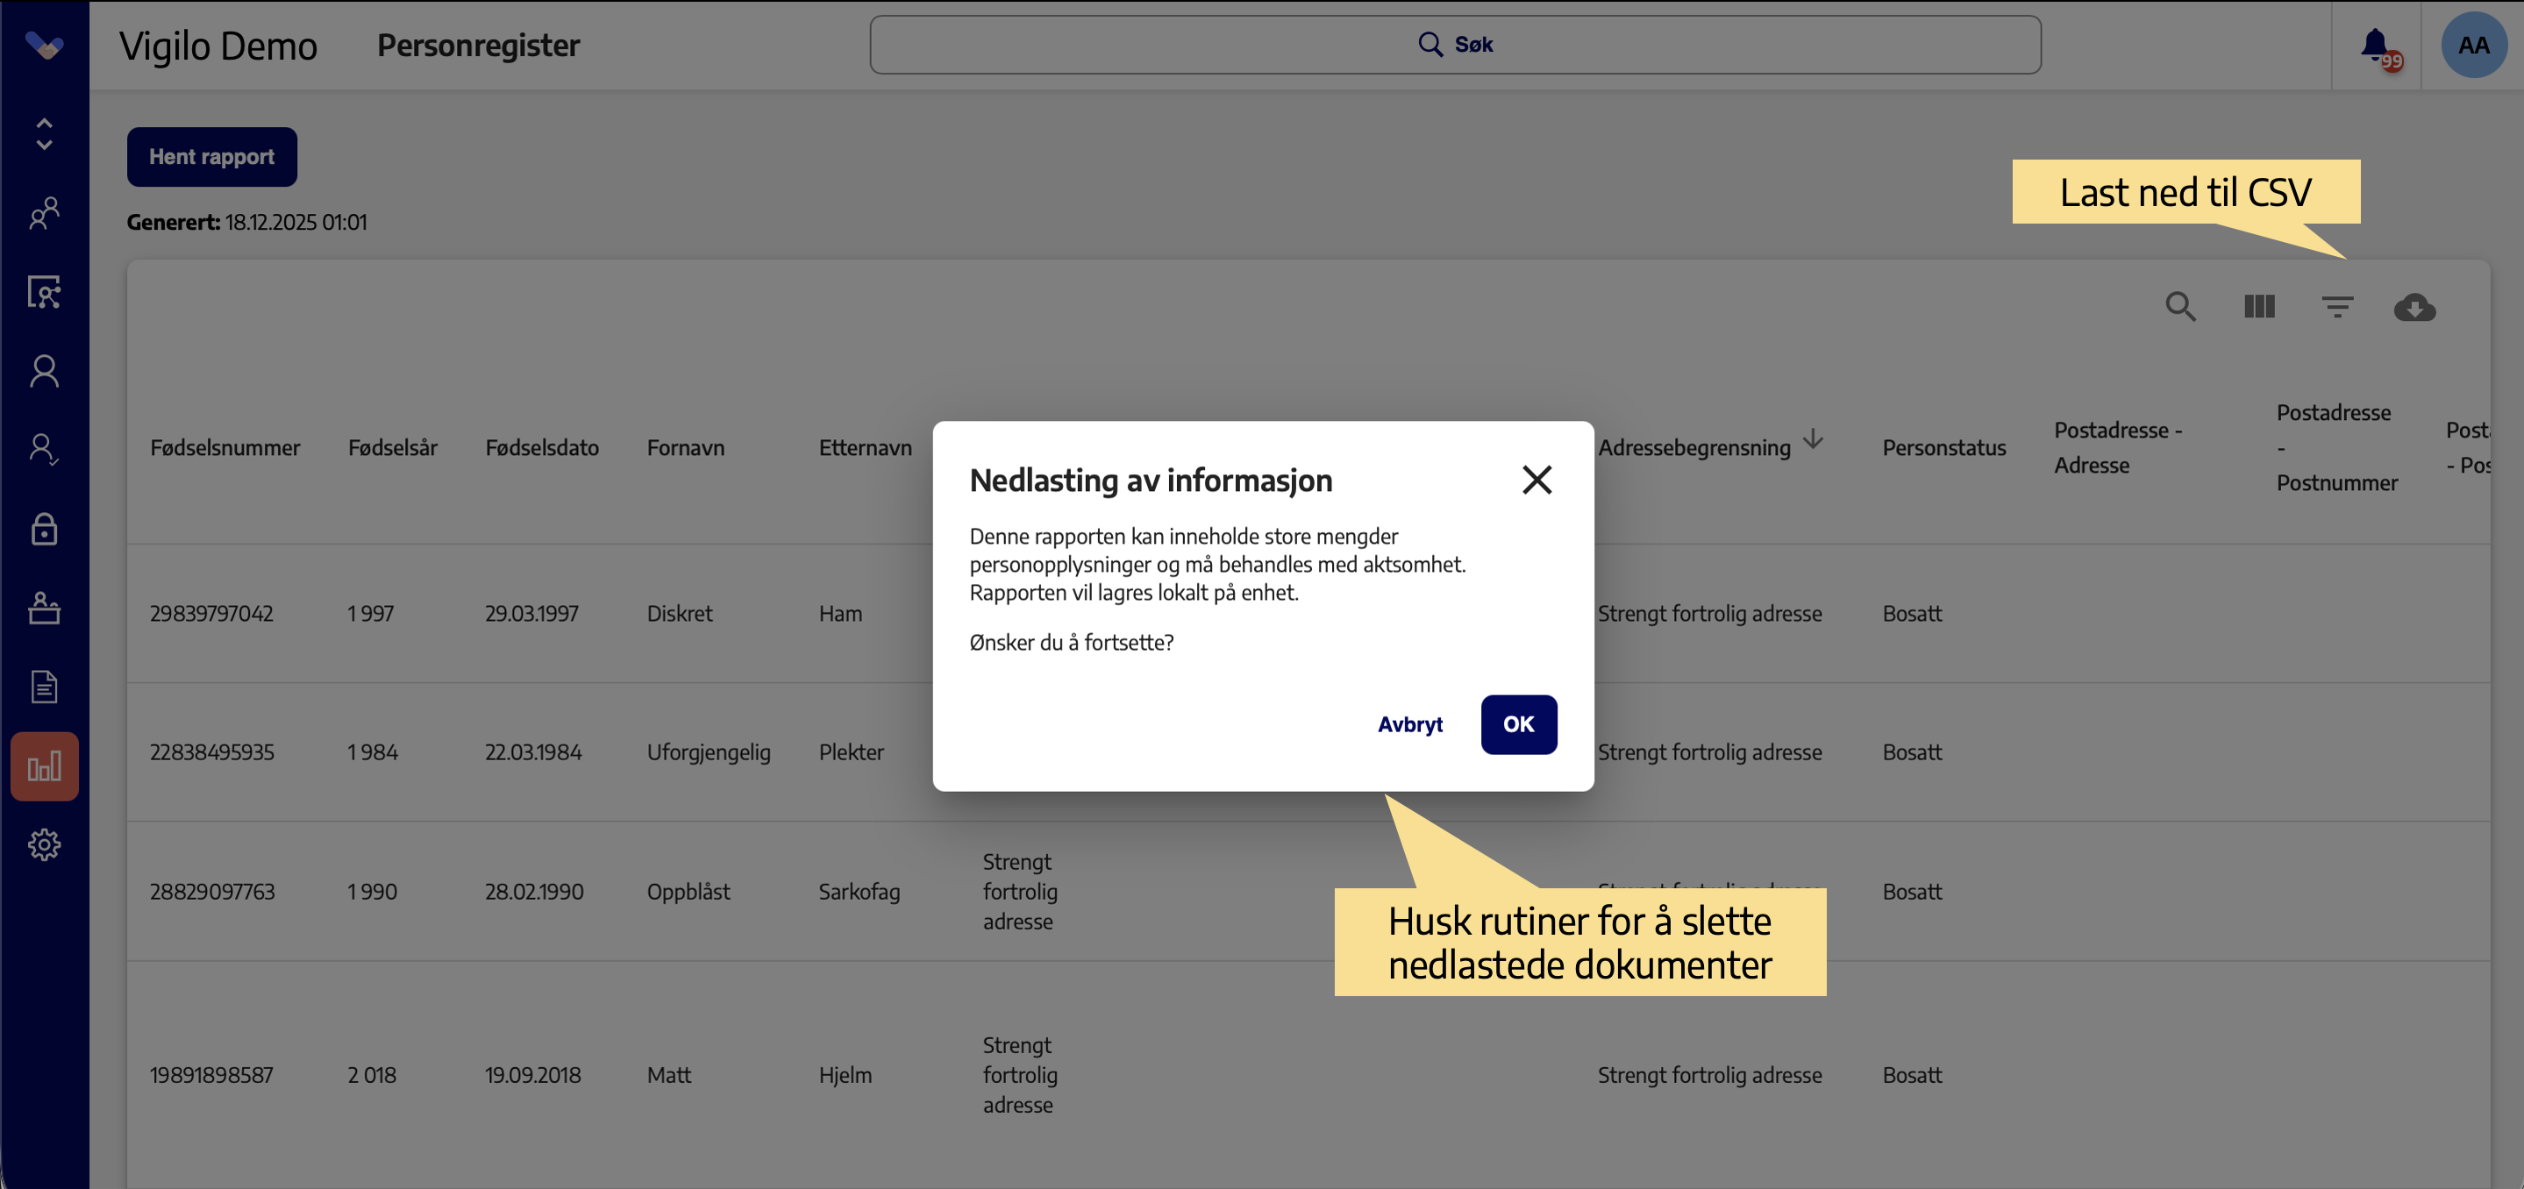This screenshot has height=1189, width=2524.
Task: Sort by the Personstatus column header
Action: (x=1944, y=447)
